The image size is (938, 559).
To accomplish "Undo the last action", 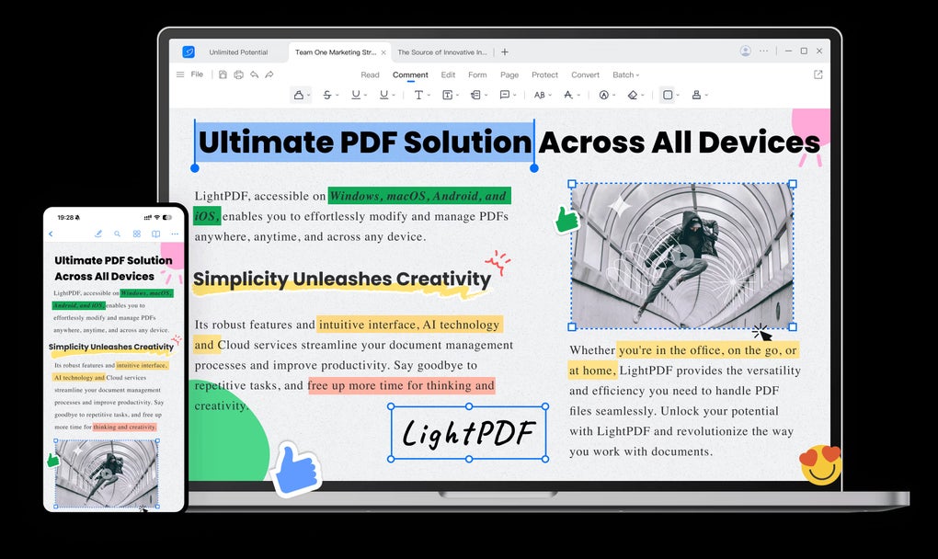I will (254, 74).
